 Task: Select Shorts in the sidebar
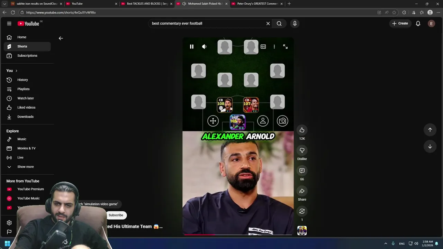(x=27, y=46)
